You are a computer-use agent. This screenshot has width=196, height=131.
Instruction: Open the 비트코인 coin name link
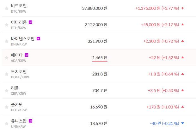pyautogui.click(x=19, y=6)
